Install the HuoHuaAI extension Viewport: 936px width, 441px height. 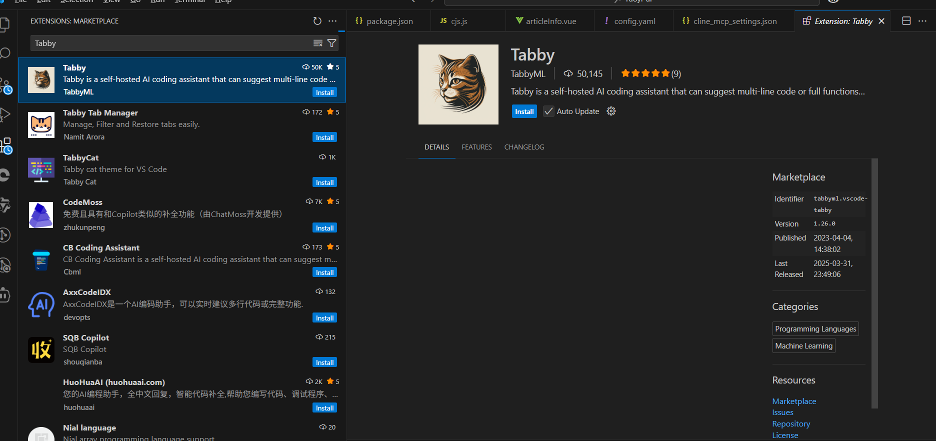324,408
